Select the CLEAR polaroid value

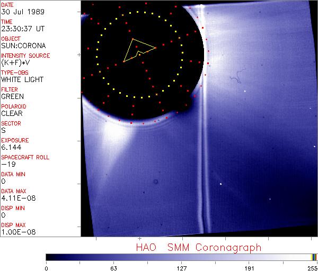12,113
